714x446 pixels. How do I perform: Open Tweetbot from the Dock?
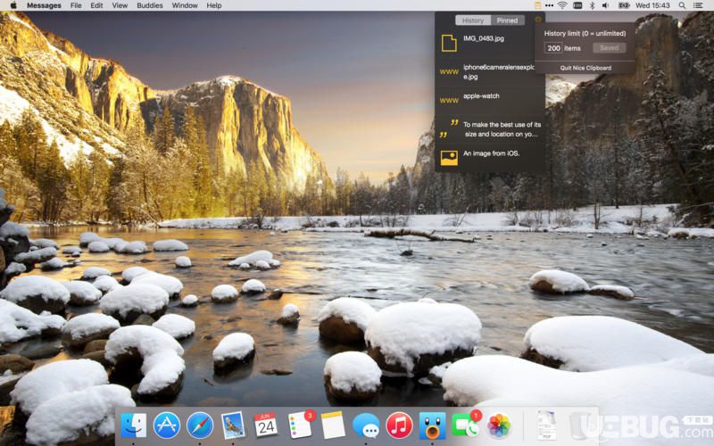(x=432, y=425)
